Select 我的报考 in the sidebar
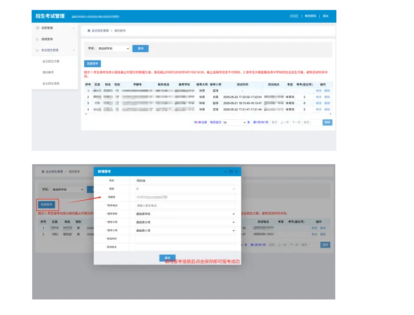 coord(48,72)
